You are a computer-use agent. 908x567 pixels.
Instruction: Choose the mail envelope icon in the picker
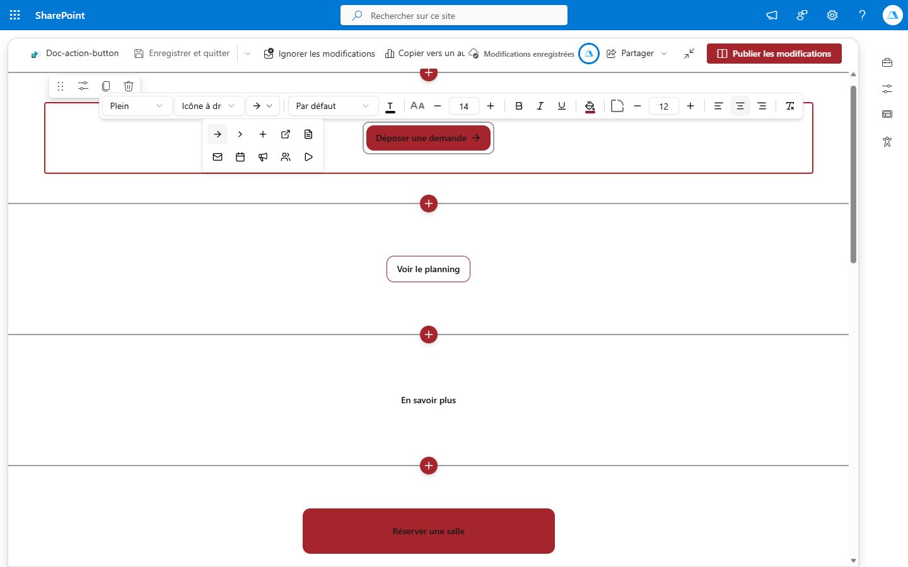[x=218, y=157]
